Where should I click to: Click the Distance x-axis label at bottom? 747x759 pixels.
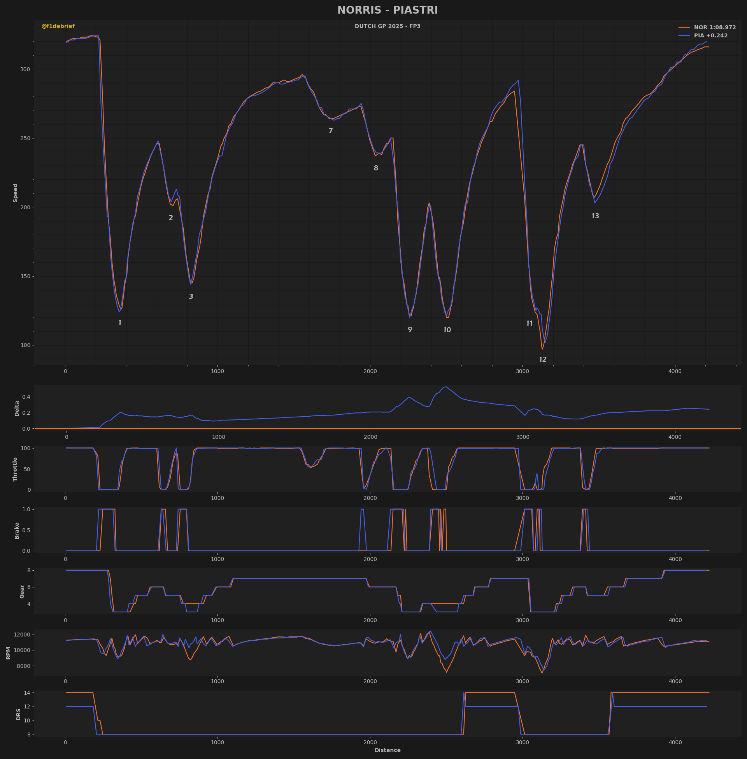[387, 750]
